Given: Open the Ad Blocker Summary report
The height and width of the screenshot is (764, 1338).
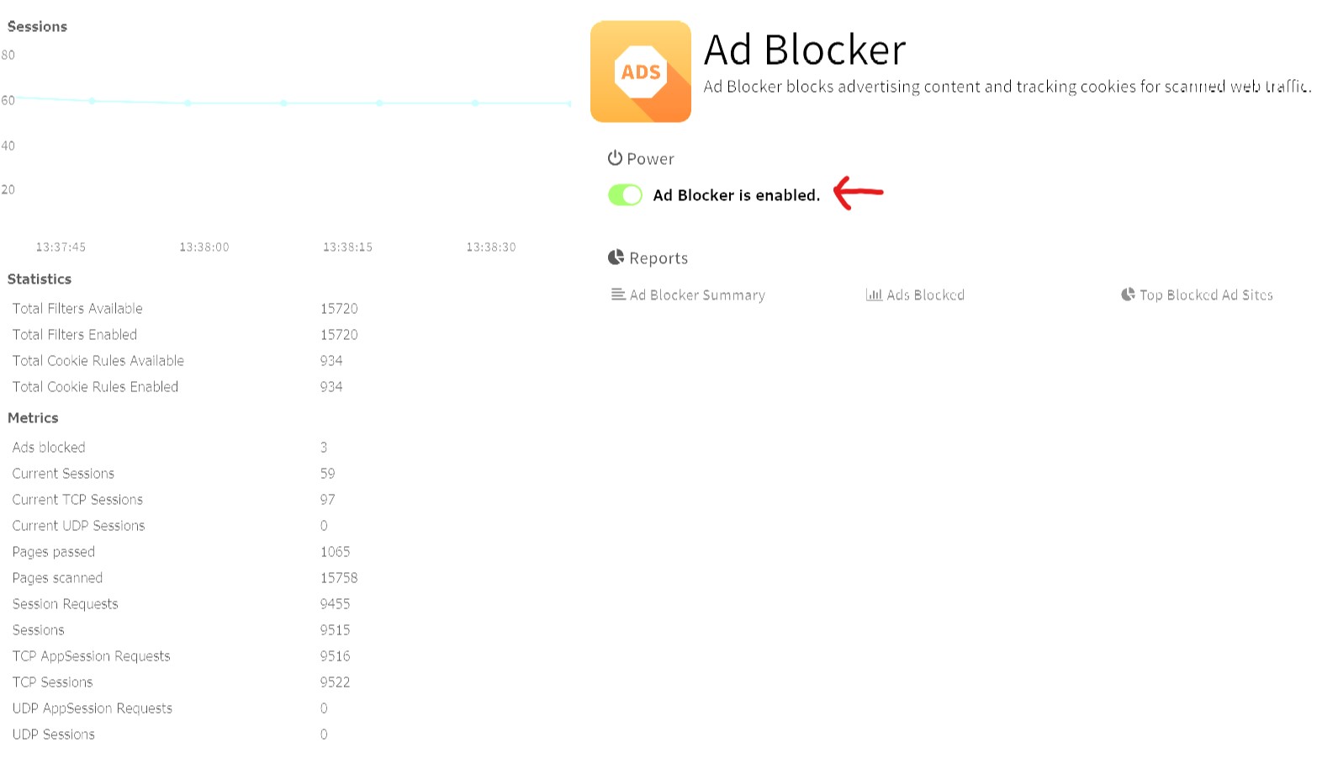Looking at the screenshot, I should [x=697, y=295].
